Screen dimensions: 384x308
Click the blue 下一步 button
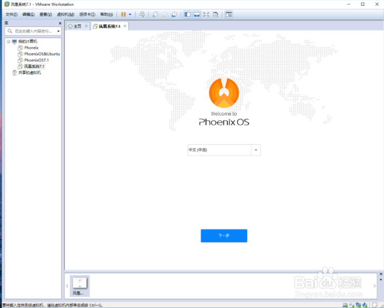point(224,236)
